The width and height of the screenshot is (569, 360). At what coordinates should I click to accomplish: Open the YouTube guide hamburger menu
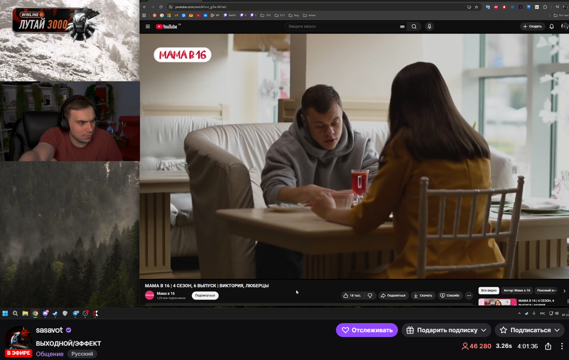pyautogui.click(x=148, y=26)
